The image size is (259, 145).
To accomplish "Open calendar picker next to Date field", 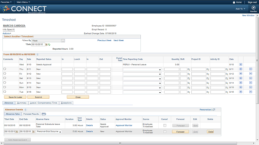I will coord(47,45).
